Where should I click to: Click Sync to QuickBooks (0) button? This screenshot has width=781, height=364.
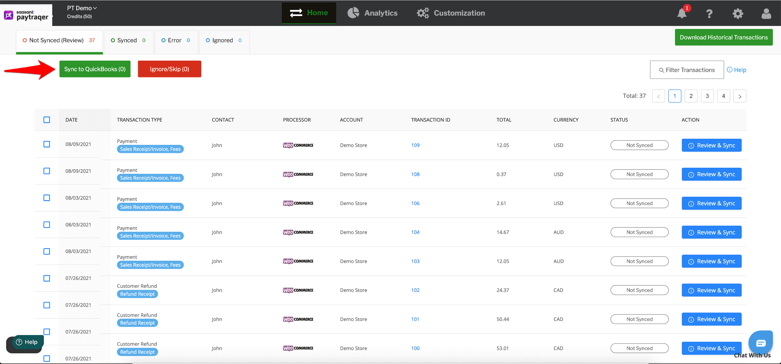tap(95, 69)
